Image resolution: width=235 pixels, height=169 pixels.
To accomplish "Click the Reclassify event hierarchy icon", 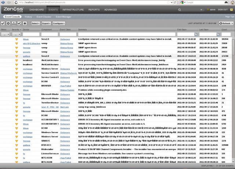I will 14,23.
